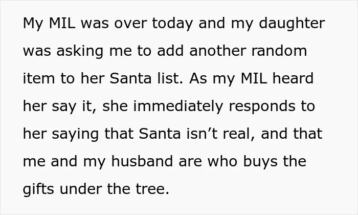Click the word "today" in first line
Image resolution: width=358 pixels, height=215 pixels.
point(172,24)
